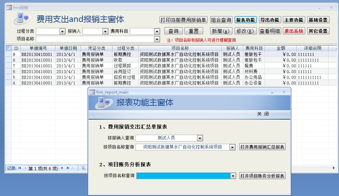This screenshot has width=339, height=196.
Task: Click 关闭 in report window
Action: [x=263, y=114]
